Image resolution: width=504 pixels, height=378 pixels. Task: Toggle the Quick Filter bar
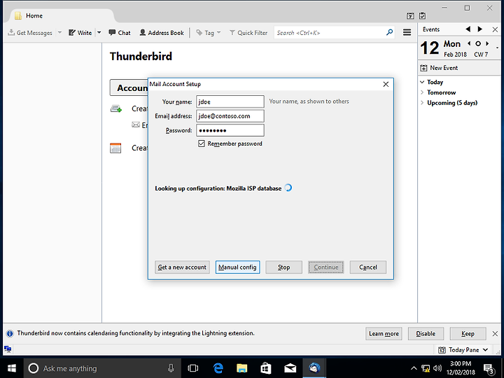[x=248, y=33]
